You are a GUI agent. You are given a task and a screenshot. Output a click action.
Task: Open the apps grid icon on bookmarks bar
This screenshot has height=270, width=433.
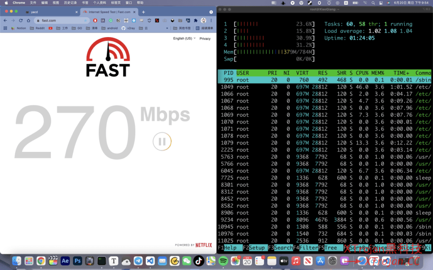pyautogui.click(x=5, y=28)
